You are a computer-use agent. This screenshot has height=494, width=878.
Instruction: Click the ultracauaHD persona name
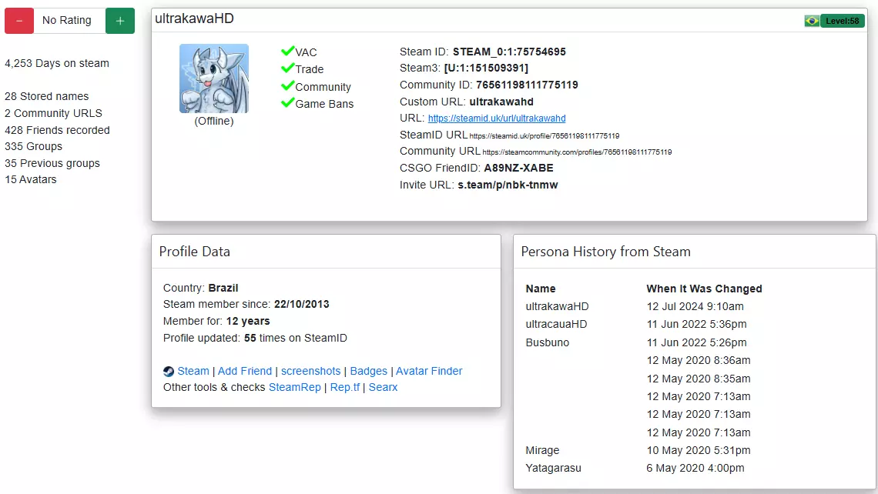(x=556, y=324)
